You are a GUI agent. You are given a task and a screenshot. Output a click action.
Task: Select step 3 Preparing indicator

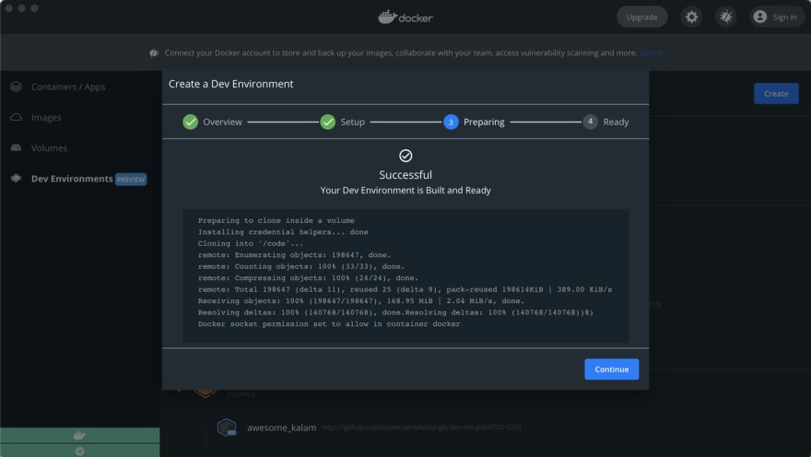click(x=451, y=122)
